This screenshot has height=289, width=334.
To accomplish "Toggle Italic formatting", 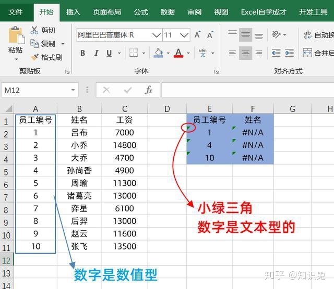I will coord(96,53).
